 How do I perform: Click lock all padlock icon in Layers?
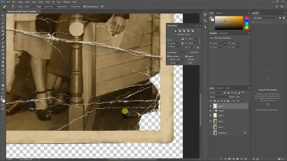[x=228, y=101]
